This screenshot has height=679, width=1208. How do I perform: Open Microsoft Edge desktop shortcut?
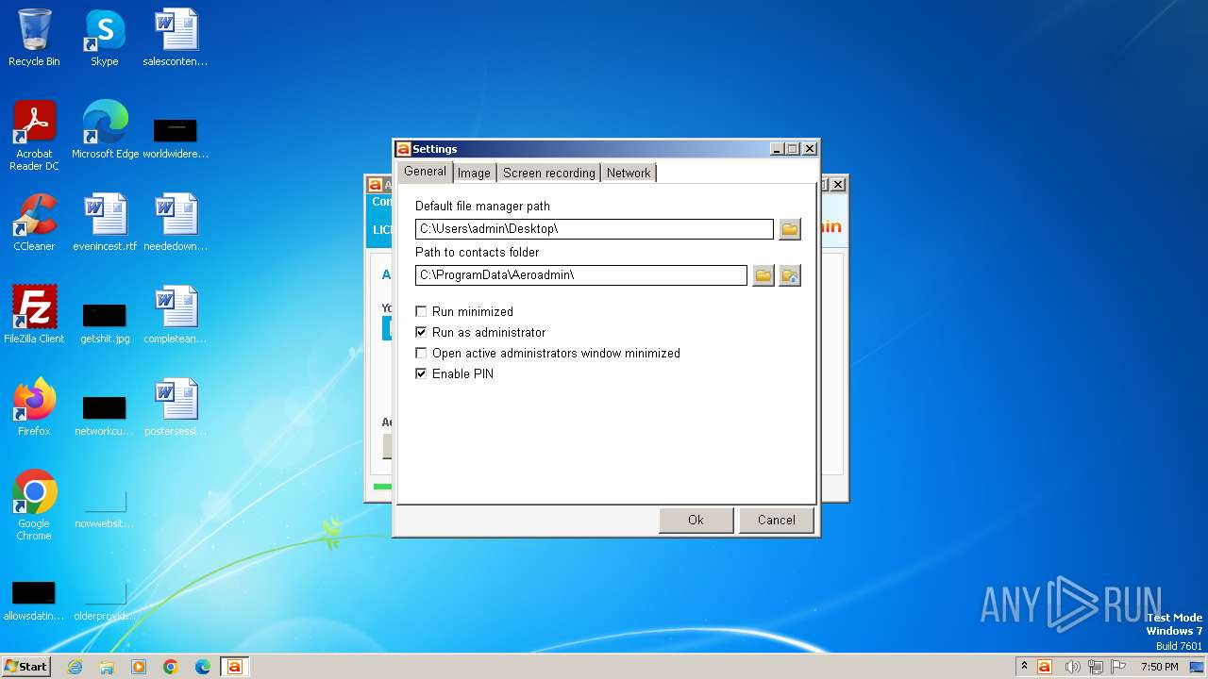(x=105, y=130)
